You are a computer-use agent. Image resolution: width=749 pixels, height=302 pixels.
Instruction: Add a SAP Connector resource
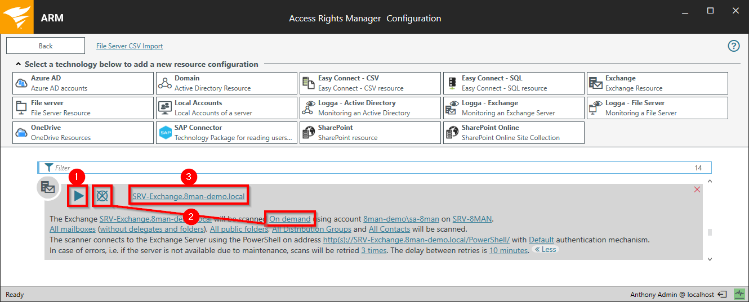pyautogui.click(x=226, y=133)
